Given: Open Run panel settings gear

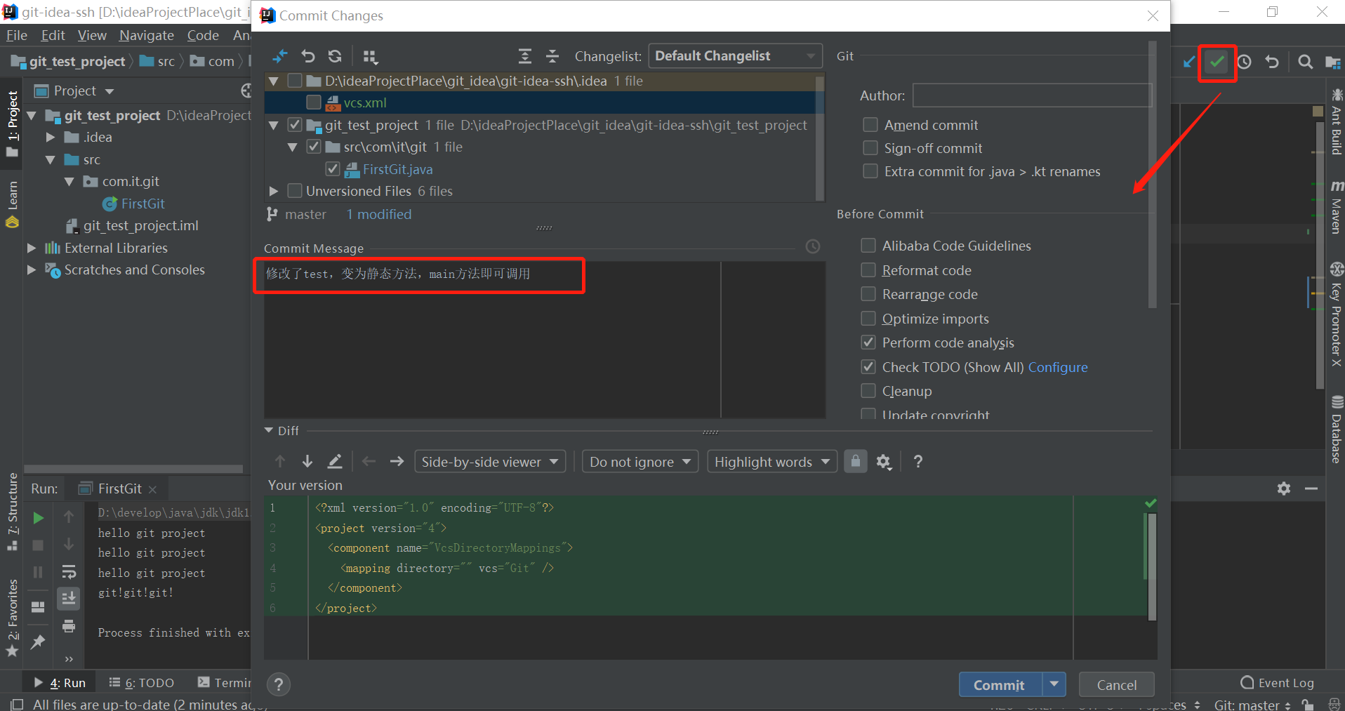Looking at the screenshot, I should point(1284,489).
